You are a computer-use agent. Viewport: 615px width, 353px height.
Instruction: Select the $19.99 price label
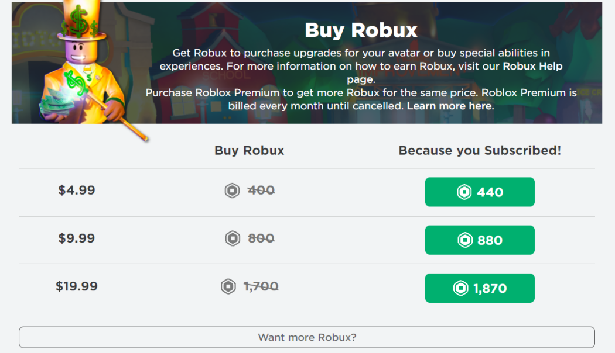point(77,286)
